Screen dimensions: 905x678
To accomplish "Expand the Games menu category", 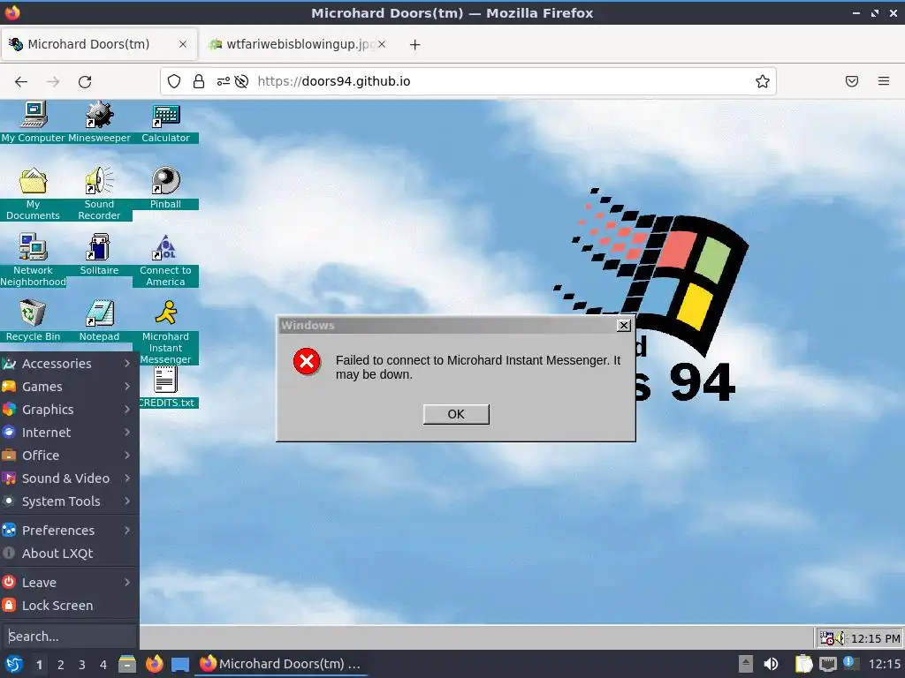I will point(69,387).
